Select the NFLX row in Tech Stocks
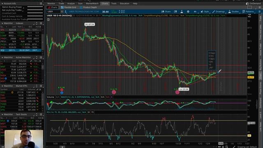 pyautogui.click(x=21, y=120)
